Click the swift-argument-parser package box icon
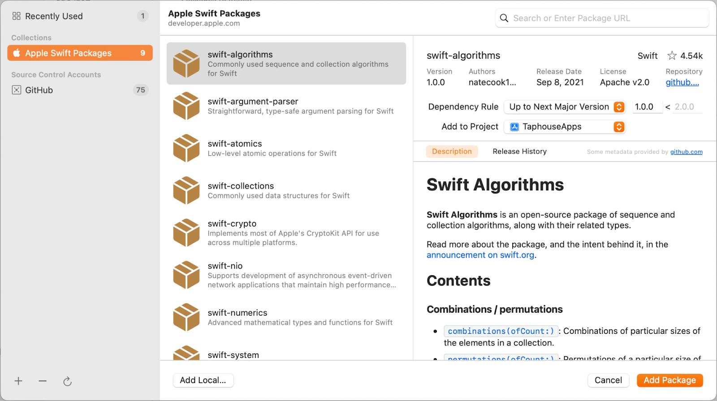 186,106
